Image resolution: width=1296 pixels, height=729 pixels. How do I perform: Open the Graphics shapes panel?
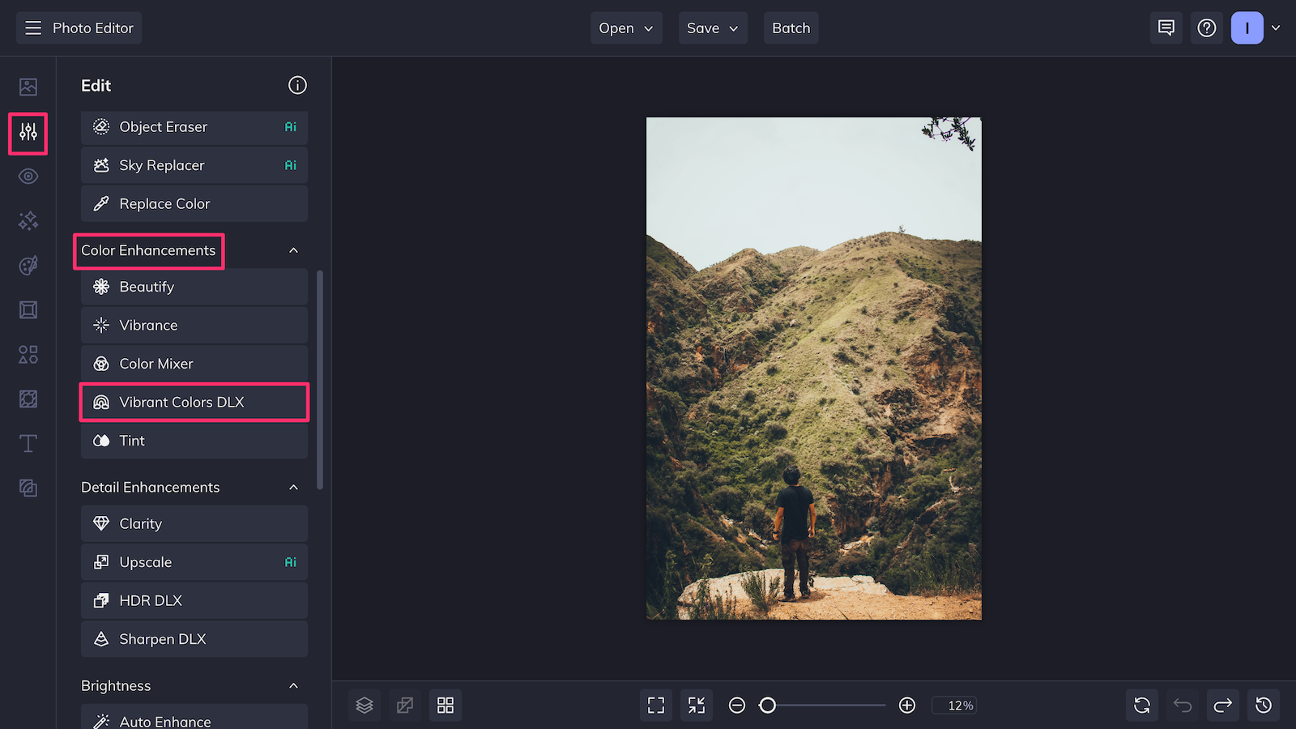(x=28, y=354)
